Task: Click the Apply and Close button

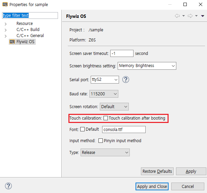Action: (152, 186)
